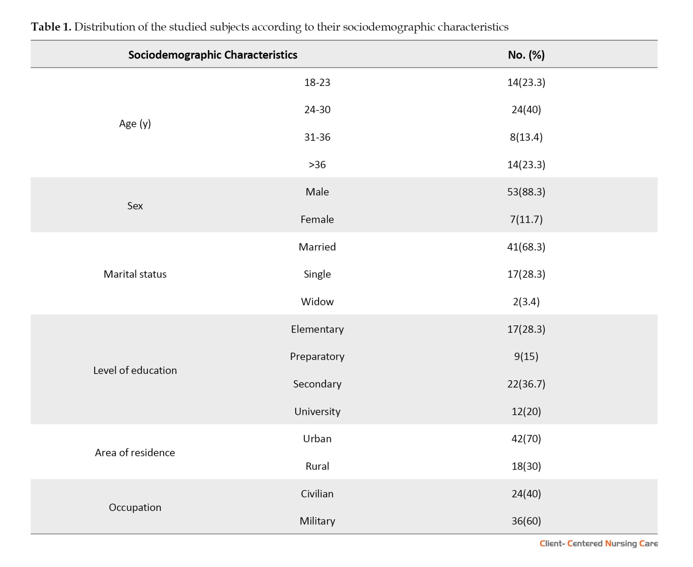Image resolution: width=693 pixels, height=567 pixels.
Task: Click the Sex category label
Action: click(135, 206)
